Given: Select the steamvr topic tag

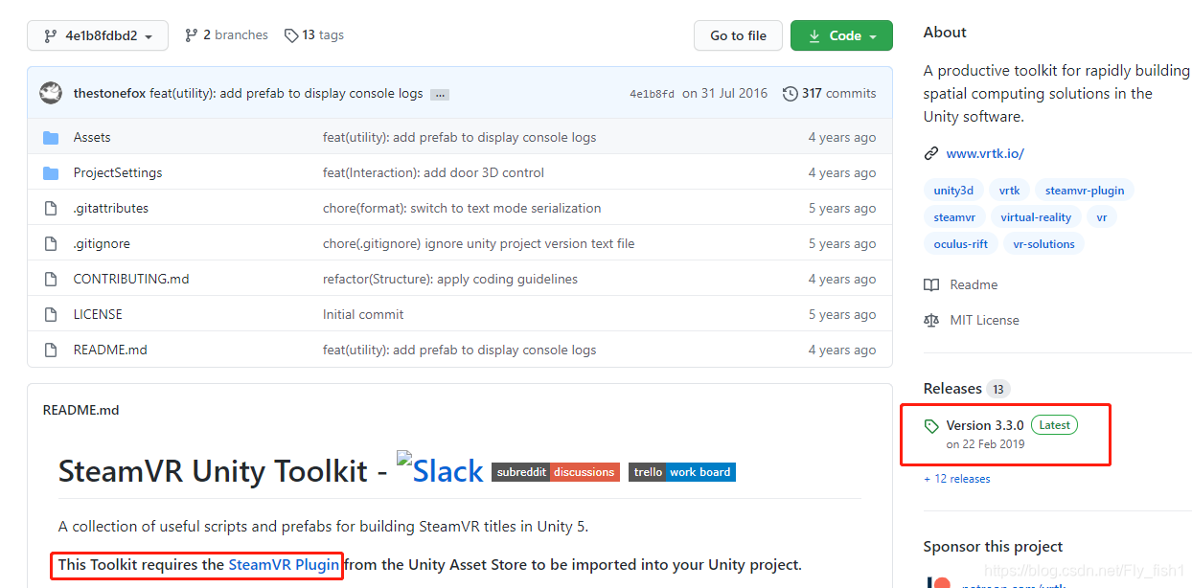Looking at the screenshot, I should point(954,217).
